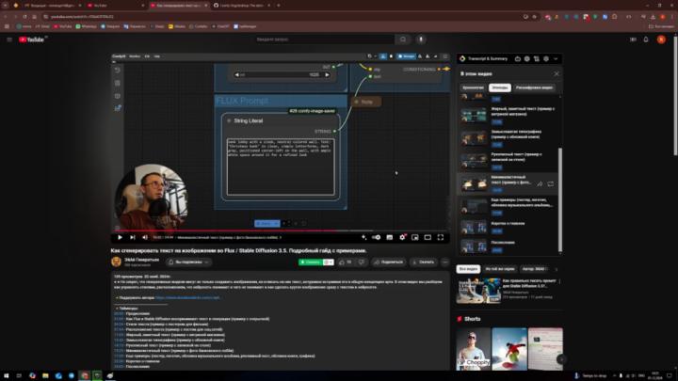This screenshot has height=381, width=678.
Task: Open the author support link in description
Action: pos(187,297)
